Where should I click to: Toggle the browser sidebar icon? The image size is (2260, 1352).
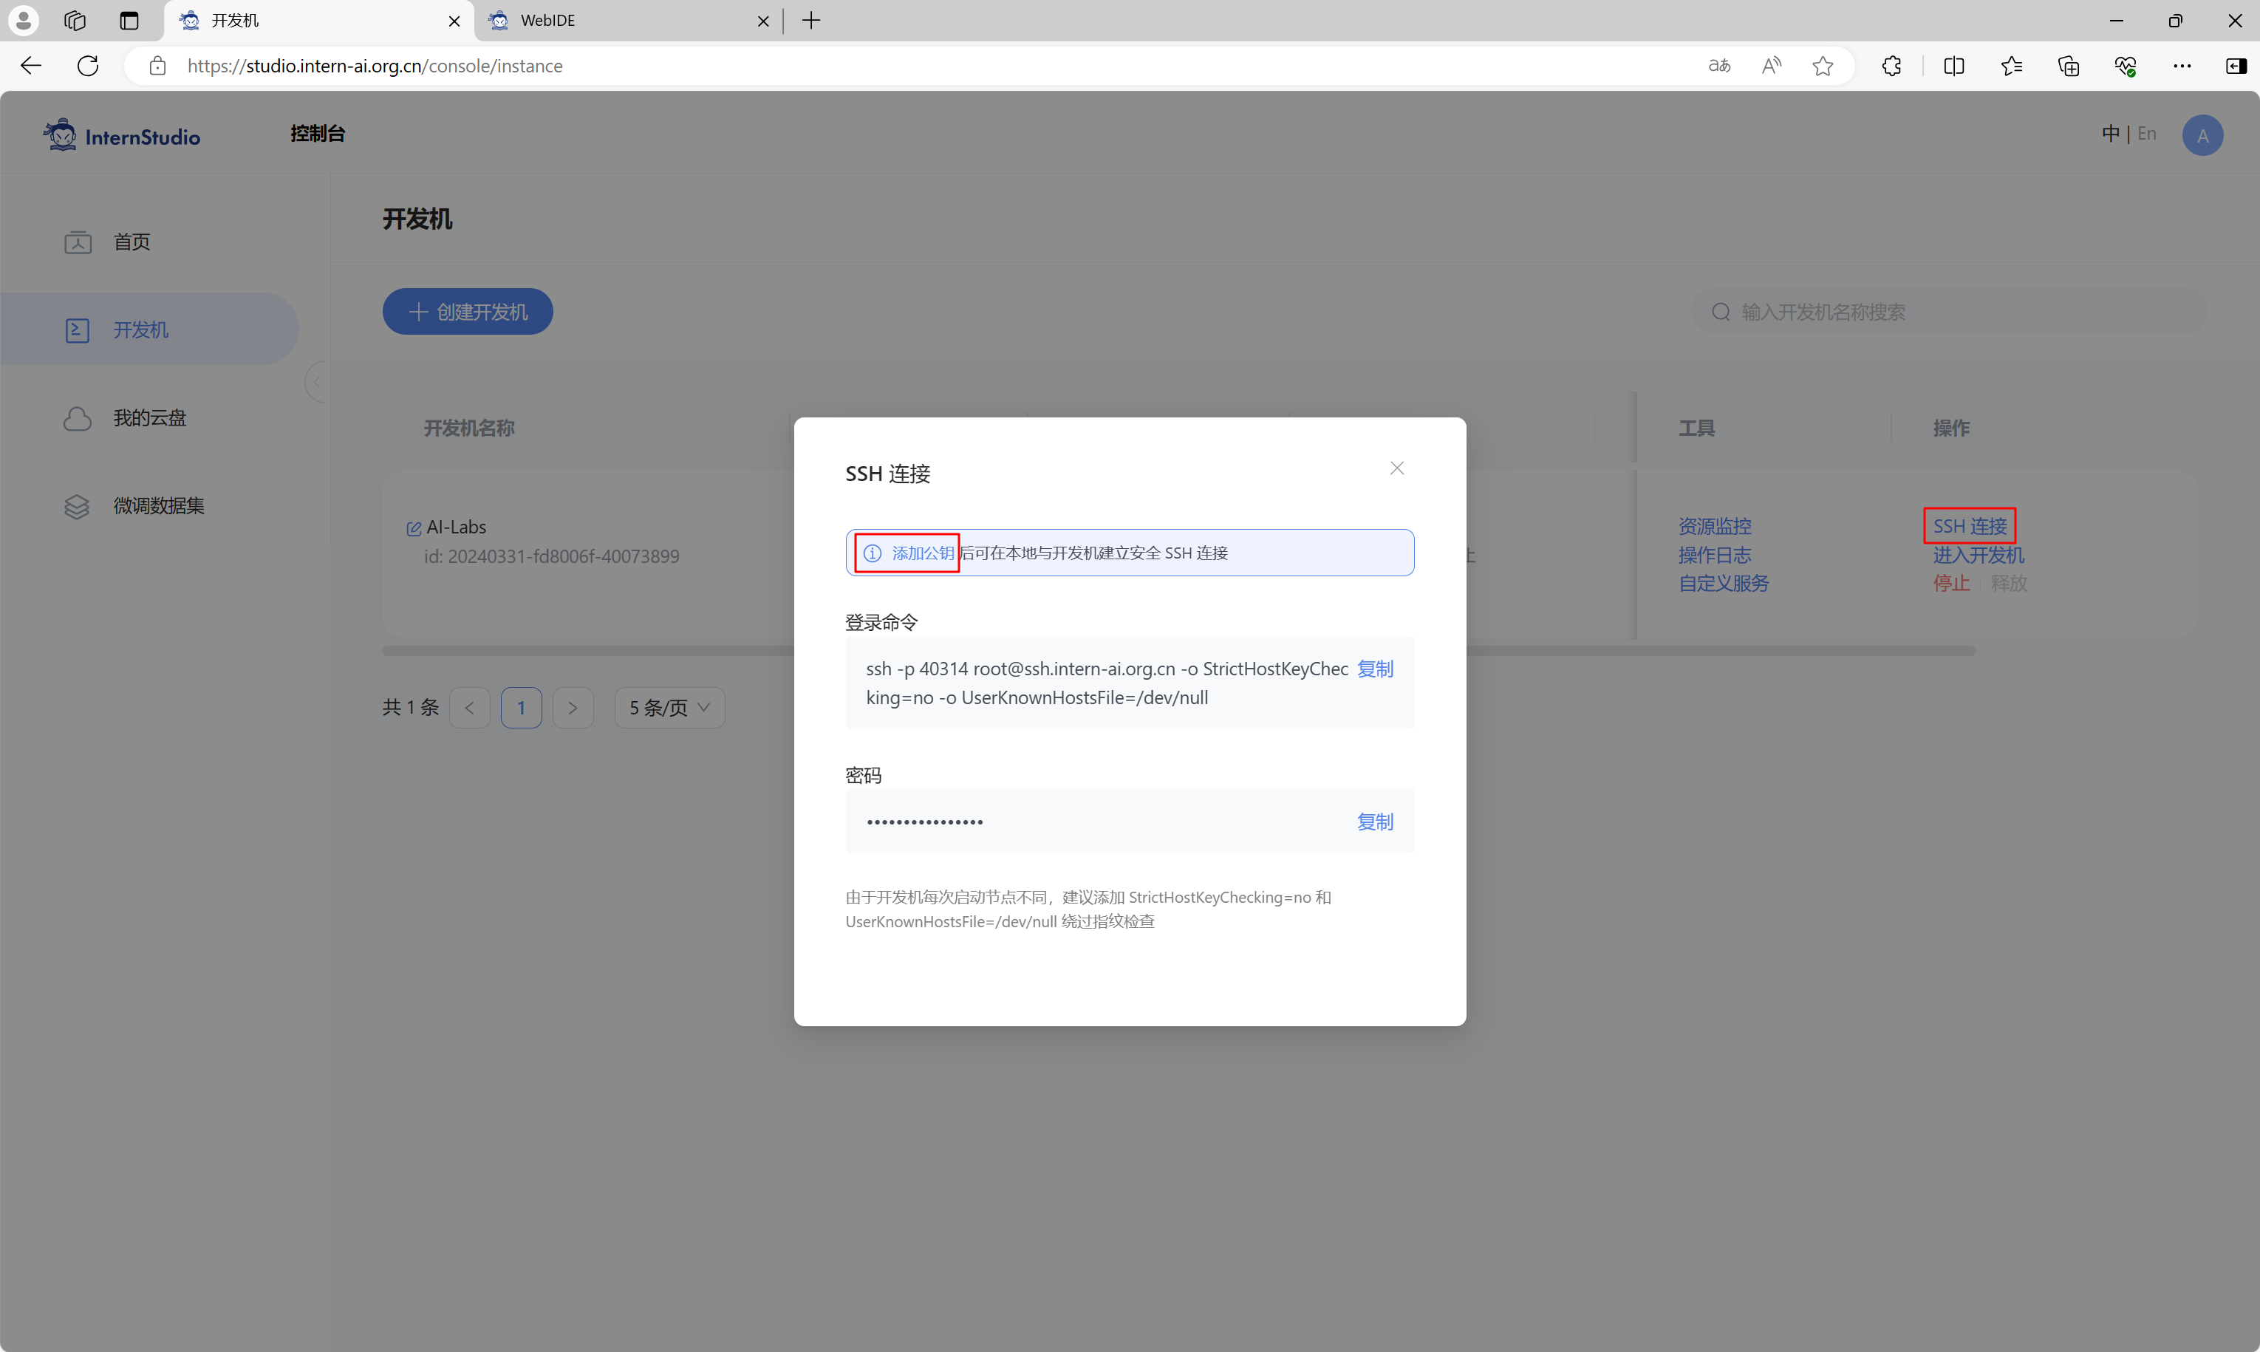pyautogui.click(x=2236, y=66)
